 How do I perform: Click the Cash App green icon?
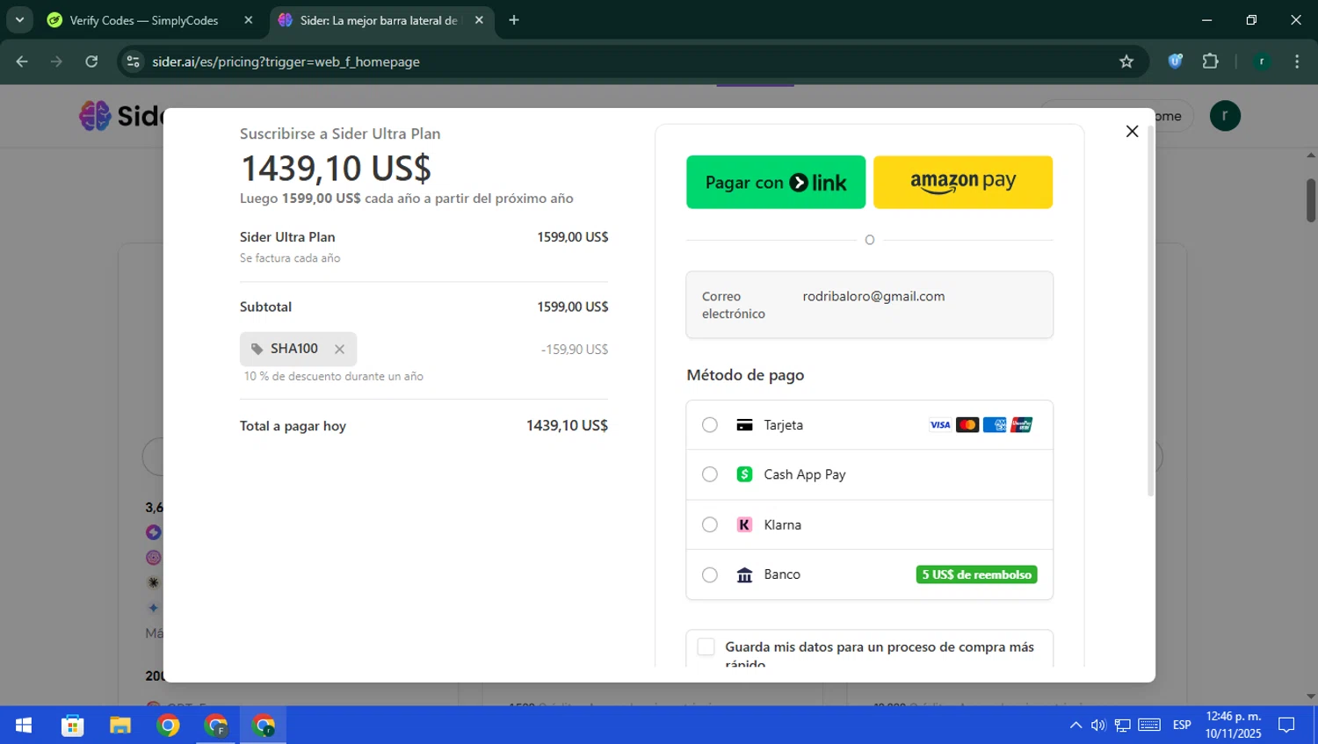(x=744, y=474)
